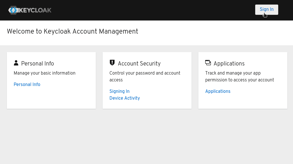Click the Keycloak hexagon logo icon
Viewport: 293px width, 164px height.
pos(13,10)
